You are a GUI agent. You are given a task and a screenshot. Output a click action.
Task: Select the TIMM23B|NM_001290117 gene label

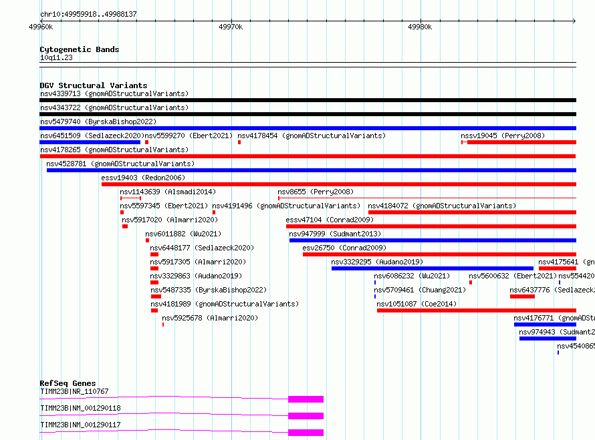pyautogui.click(x=80, y=425)
